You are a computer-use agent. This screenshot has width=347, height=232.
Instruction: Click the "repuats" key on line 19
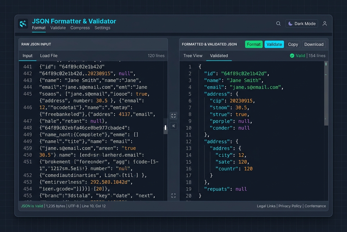click(x=217, y=189)
